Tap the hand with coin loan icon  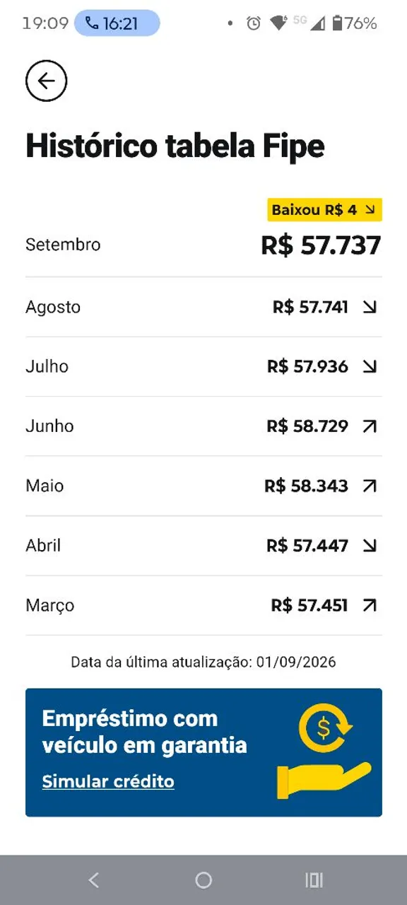pos(324,751)
